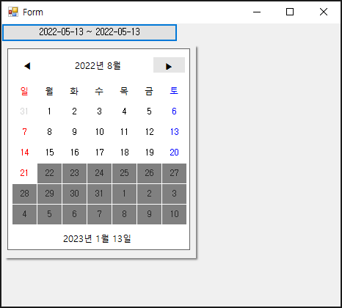Pick date 19 on Friday column

[149, 153]
